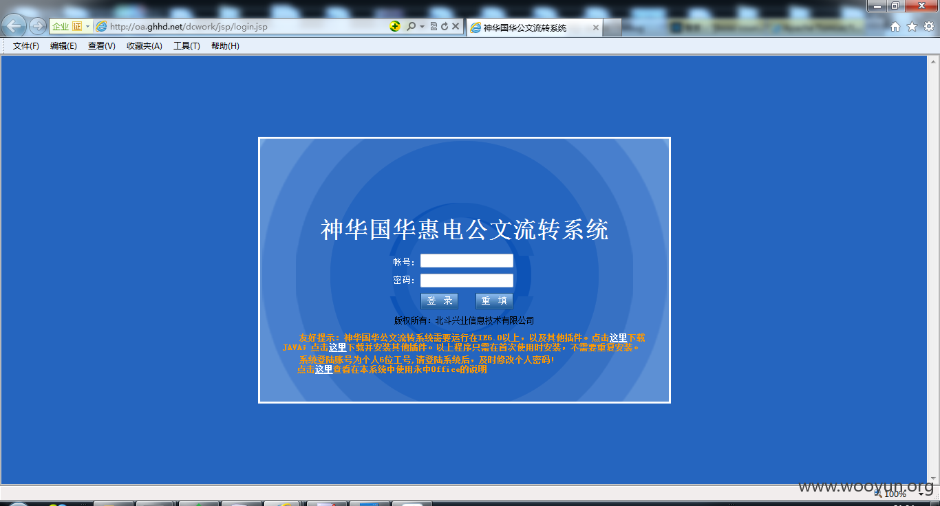Open the 帮助(H) menu

225,46
